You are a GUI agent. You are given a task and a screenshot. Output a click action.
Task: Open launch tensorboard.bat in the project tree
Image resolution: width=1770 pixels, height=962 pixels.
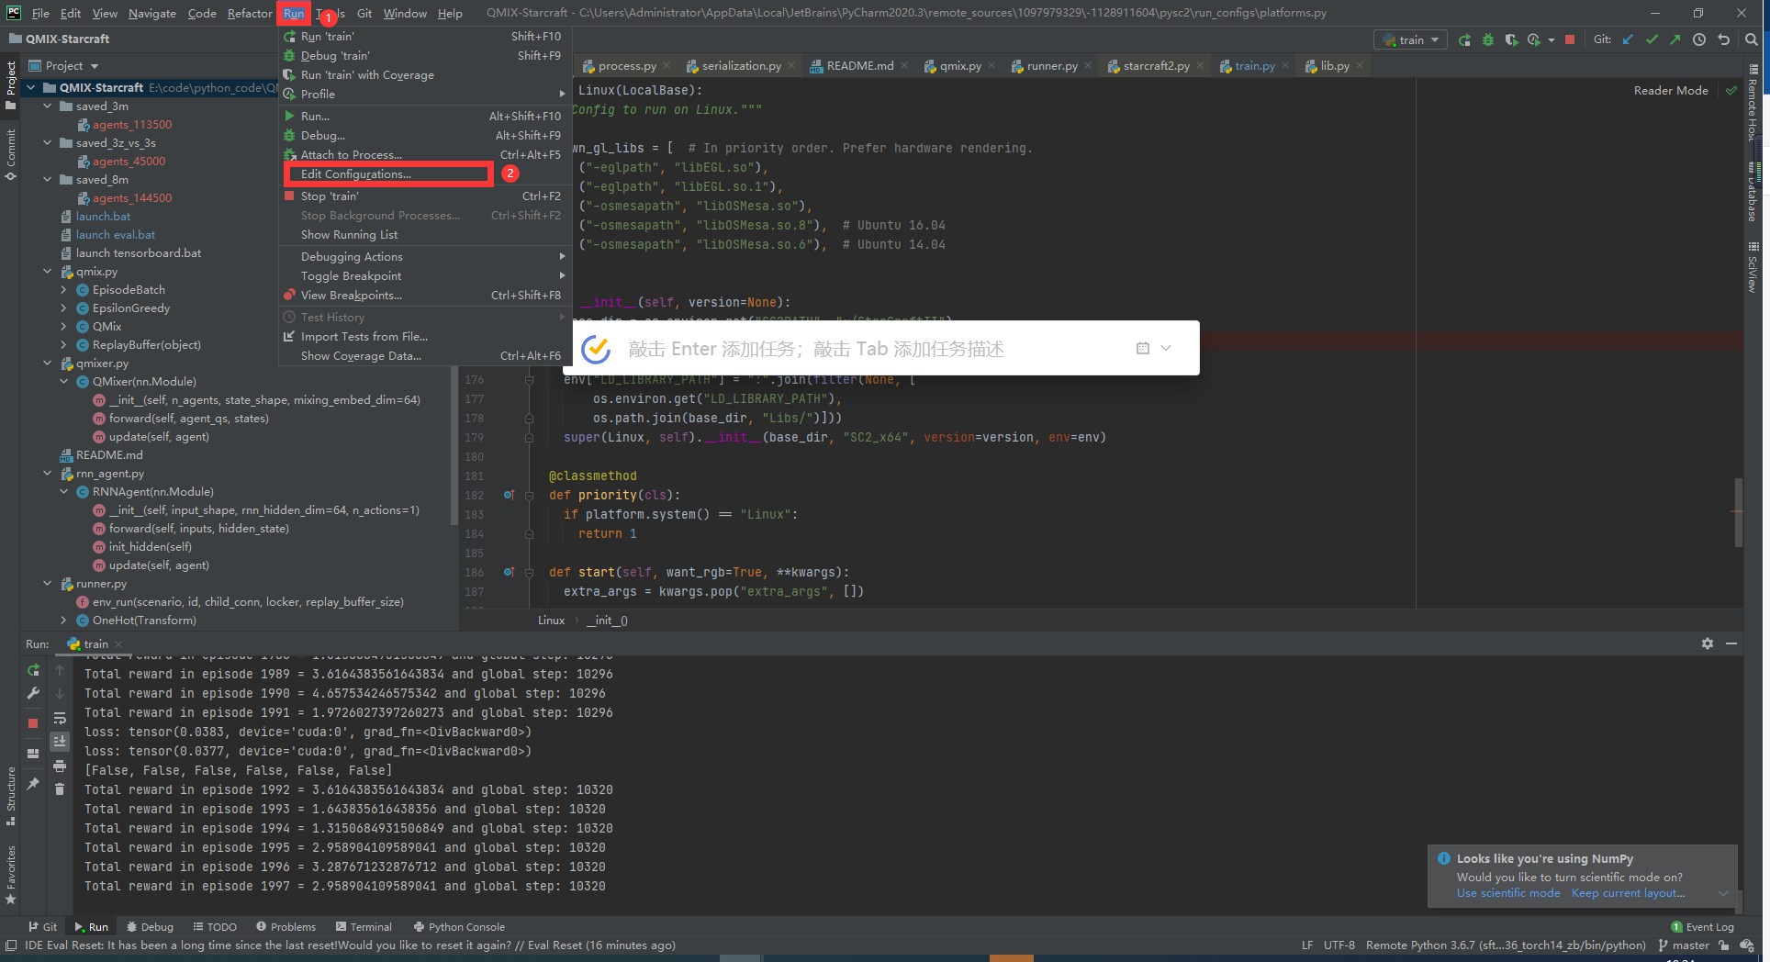[138, 253]
